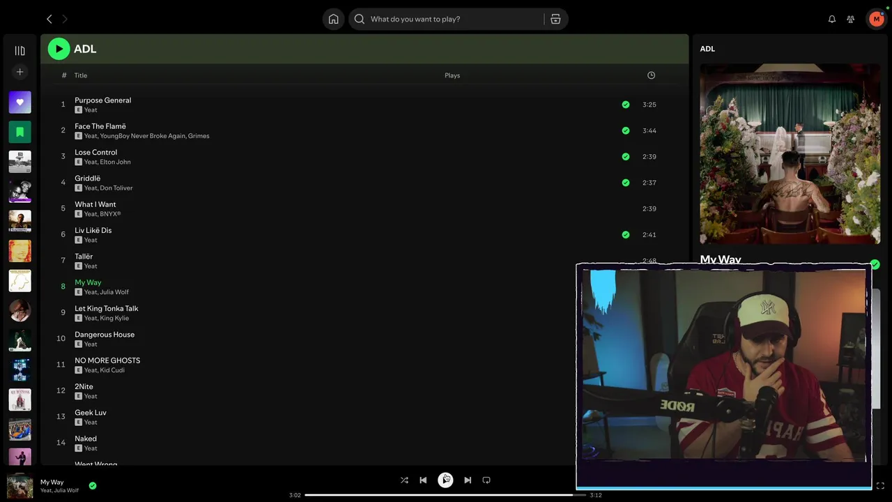The height and width of the screenshot is (502, 892).
Task: Open third library playlist thumbnail
Action: [x=20, y=162]
